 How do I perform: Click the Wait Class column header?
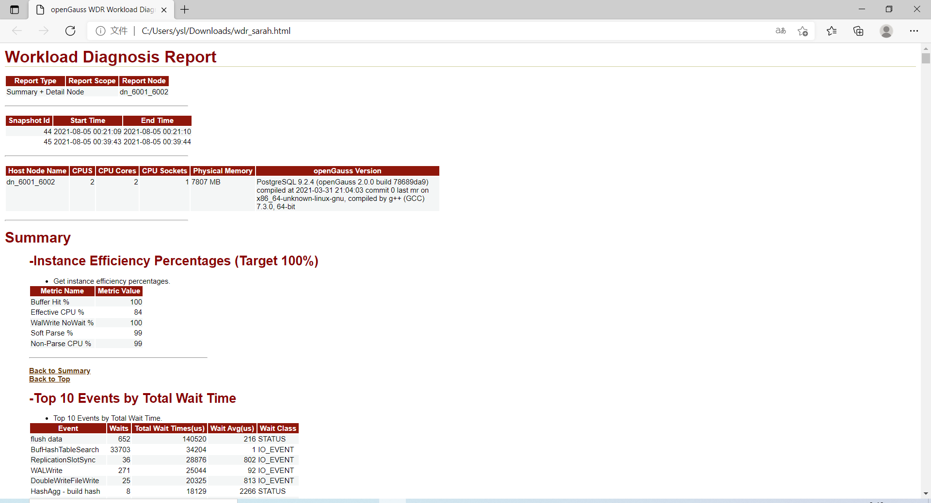(x=278, y=428)
